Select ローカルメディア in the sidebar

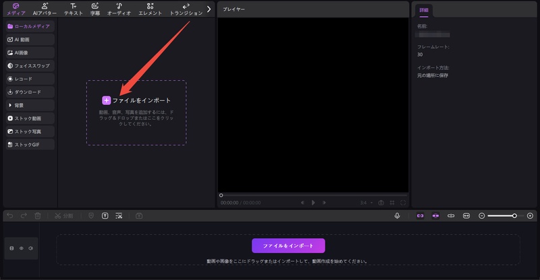pyautogui.click(x=30, y=26)
